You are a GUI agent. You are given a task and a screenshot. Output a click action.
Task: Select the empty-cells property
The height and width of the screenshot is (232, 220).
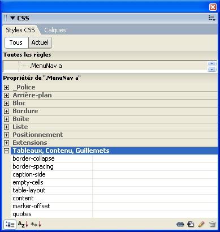tap(28, 182)
